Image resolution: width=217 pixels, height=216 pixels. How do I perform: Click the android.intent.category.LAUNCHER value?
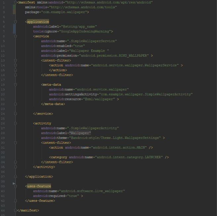[x=129, y=157]
